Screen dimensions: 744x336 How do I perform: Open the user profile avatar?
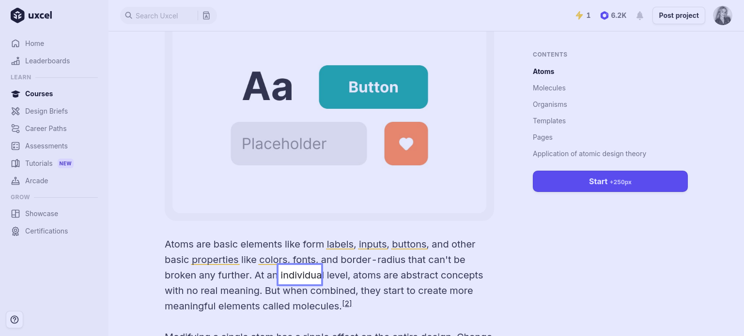(x=722, y=15)
